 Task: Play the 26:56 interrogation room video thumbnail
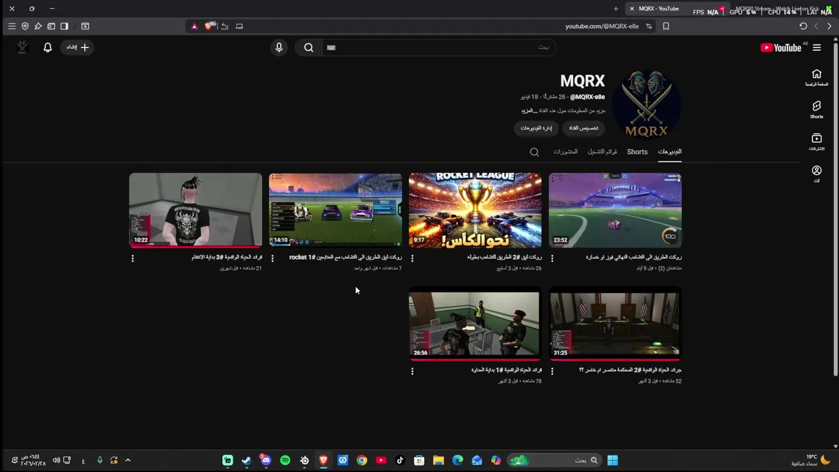[x=475, y=324]
